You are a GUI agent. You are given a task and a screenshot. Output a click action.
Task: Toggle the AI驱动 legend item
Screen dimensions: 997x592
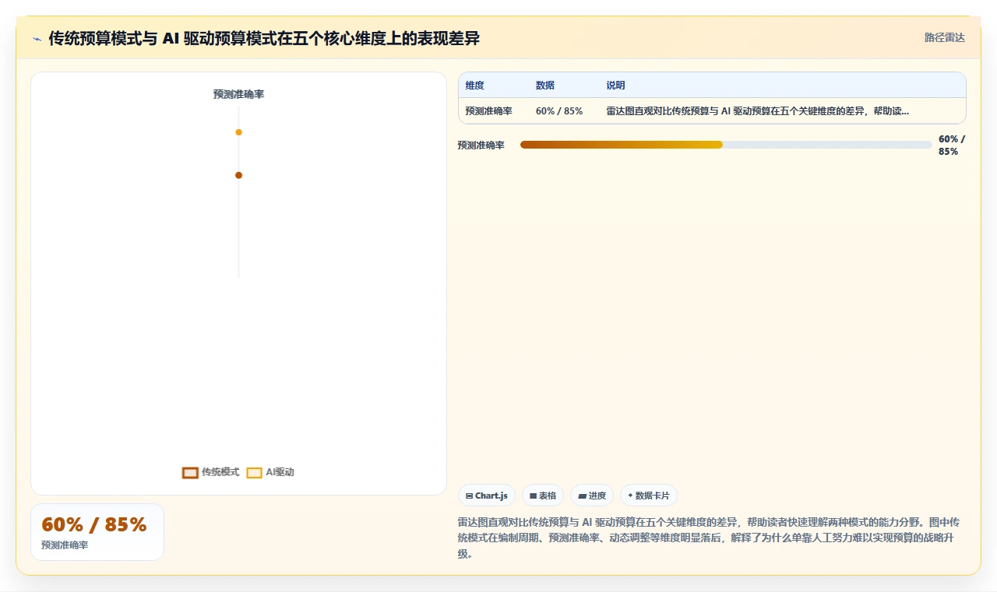[270, 472]
